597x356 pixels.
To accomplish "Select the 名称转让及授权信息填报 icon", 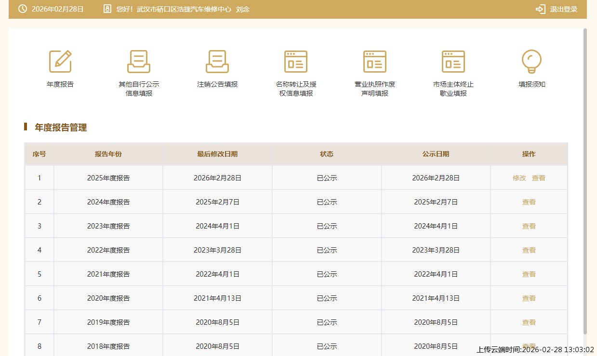I will coord(296,62).
